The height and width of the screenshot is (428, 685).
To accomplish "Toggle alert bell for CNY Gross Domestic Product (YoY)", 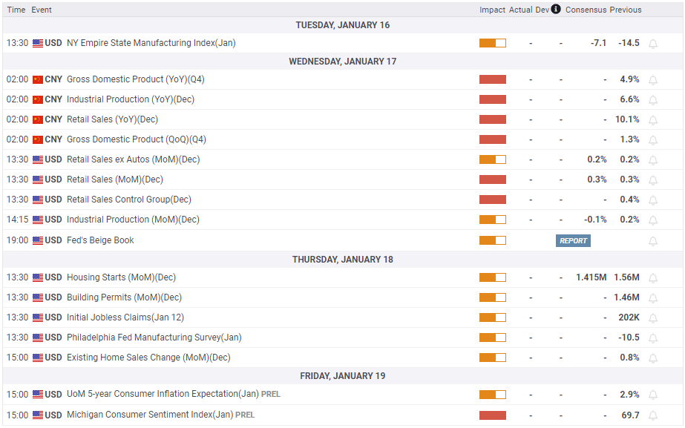I will pyautogui.click(x=652, y=80).
